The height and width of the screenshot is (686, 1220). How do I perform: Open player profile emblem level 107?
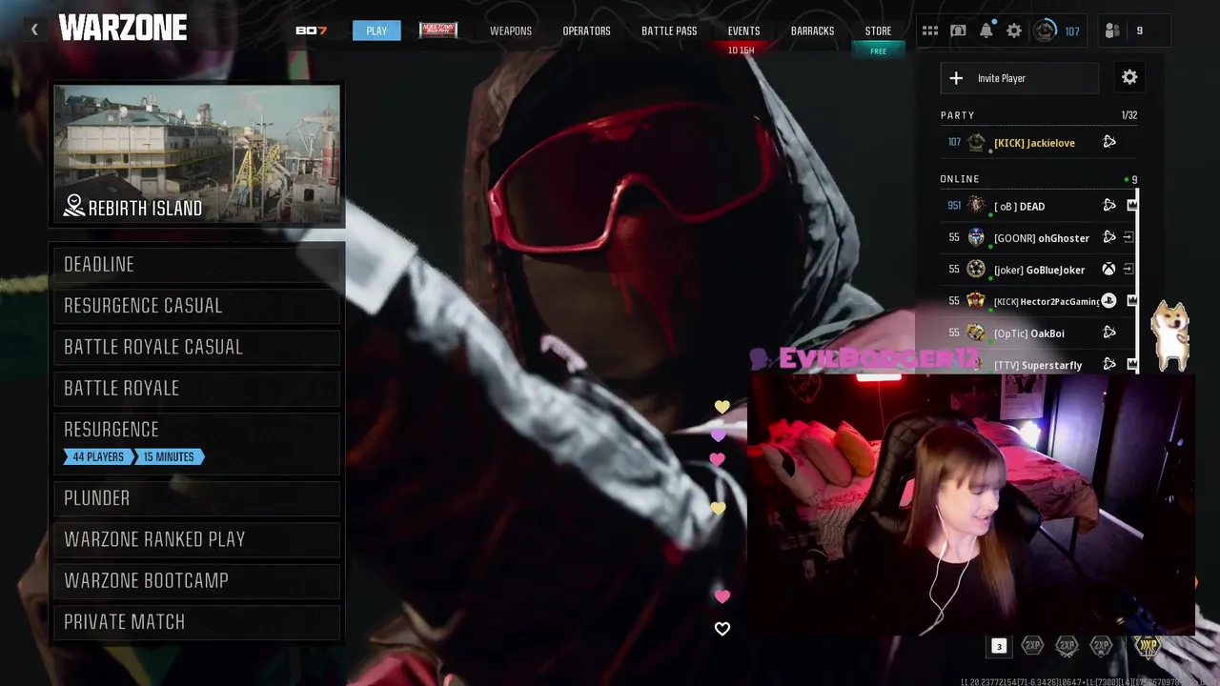click(x=1046, y=30)
